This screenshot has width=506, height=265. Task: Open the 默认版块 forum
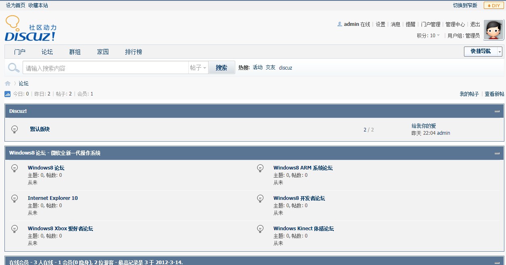(x=40, y=129)
